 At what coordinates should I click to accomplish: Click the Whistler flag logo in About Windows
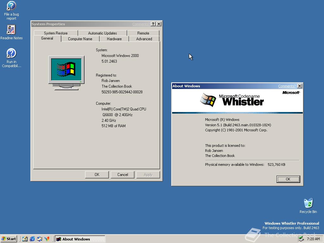click(x=208, y=100)
